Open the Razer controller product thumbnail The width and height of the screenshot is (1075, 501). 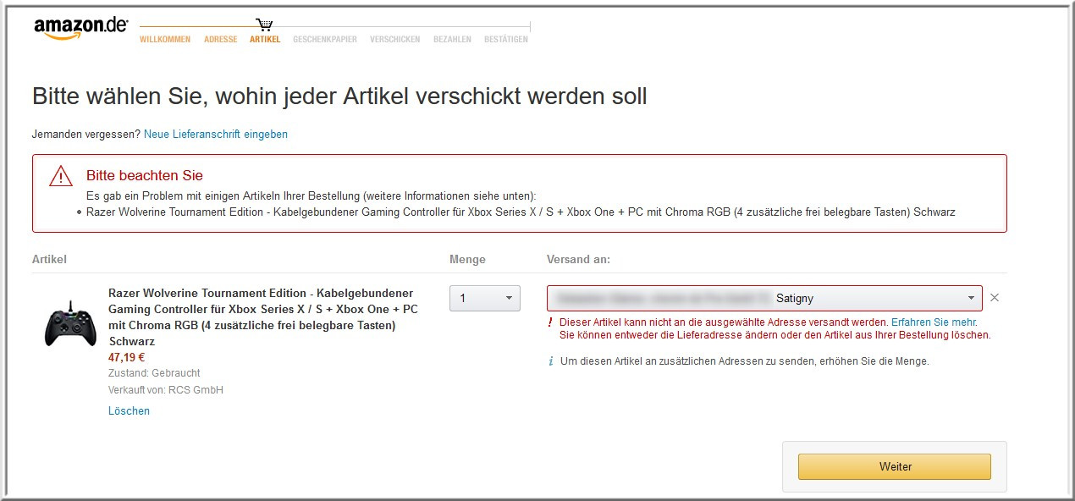70,323
